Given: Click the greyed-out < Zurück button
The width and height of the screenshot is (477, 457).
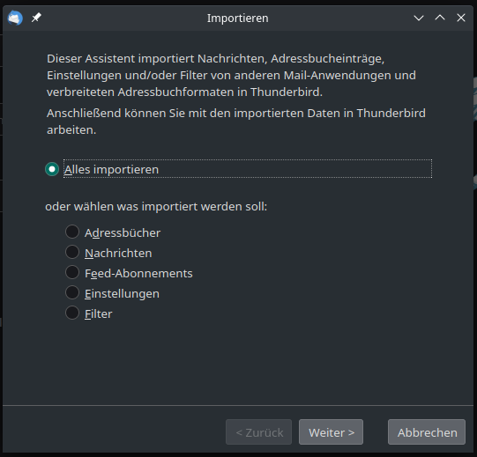Looking at the screenshot, I should point(259,432).
